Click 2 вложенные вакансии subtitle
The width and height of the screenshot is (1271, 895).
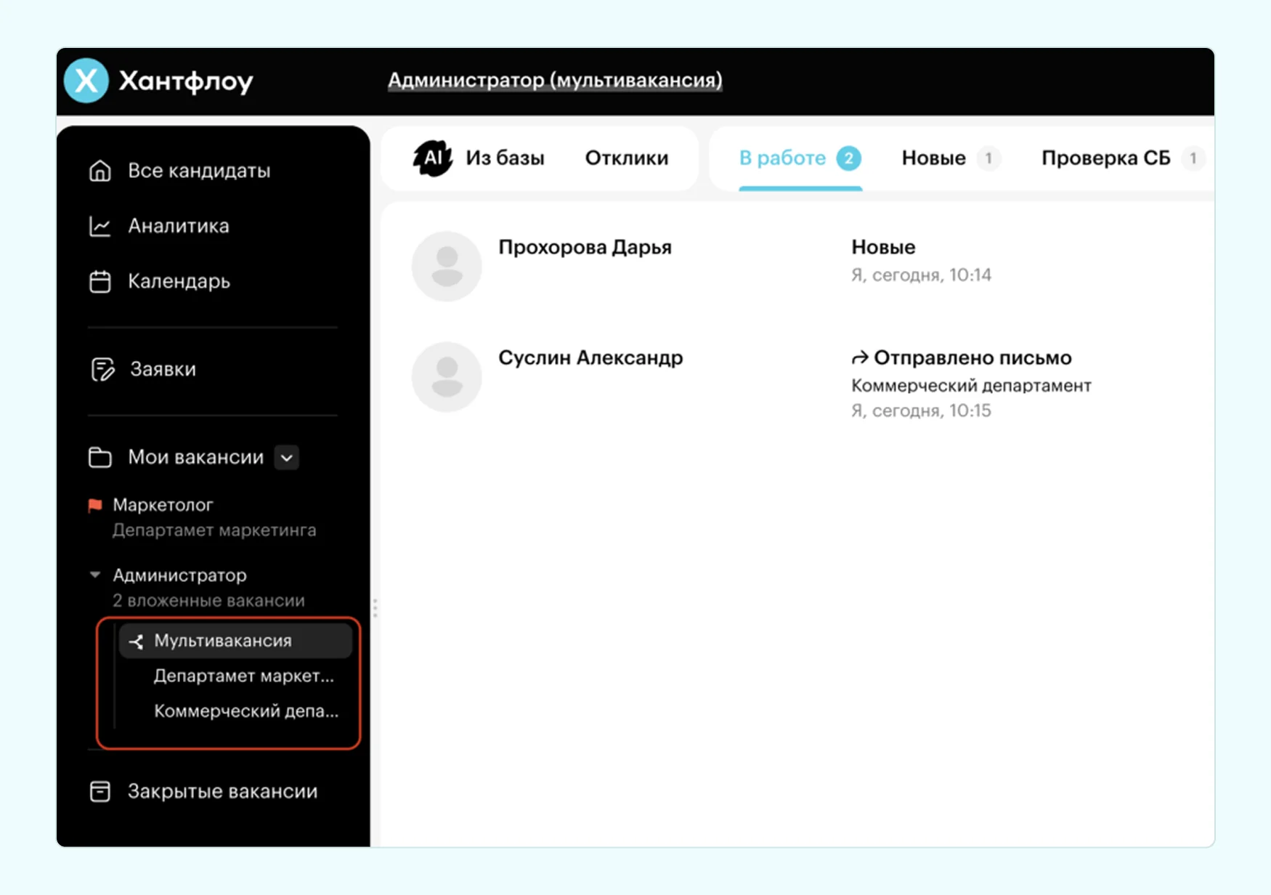(x=208, y=601)
